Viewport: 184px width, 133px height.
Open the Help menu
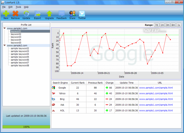click(x=26, y=7)
